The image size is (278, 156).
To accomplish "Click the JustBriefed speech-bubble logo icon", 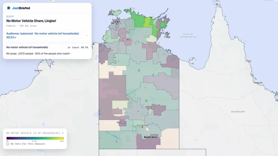I will tap(9, 8).
